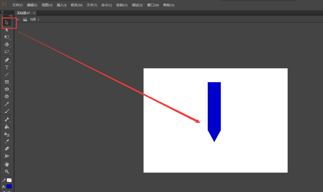Image resolution: width=323 pixels, height=192 pixels.
Task: Select the Line tool
Action: coord(6,75)
